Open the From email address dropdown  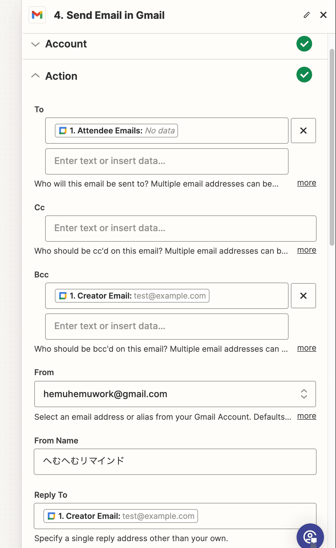click(175, 394)
